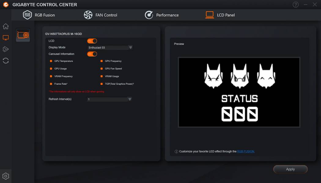The width and height of the screenshot is (321, 183).
Task: Click the refresh arrows sidebar icon
Action: pyautogui.click(x=6, y=61)
